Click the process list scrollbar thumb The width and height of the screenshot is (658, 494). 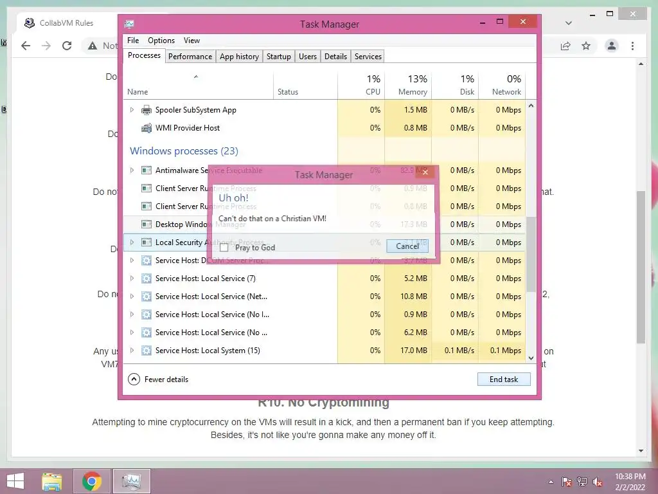point(531,254)
